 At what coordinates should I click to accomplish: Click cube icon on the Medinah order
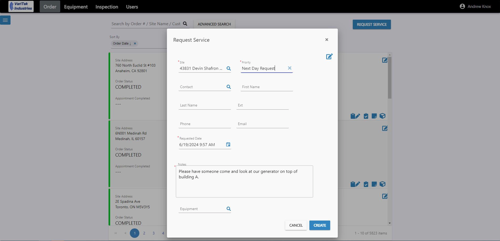[382, 184]
